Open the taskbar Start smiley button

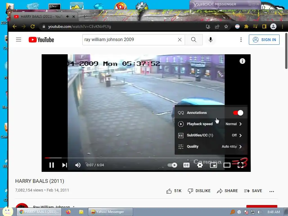(x=8, y=211)
